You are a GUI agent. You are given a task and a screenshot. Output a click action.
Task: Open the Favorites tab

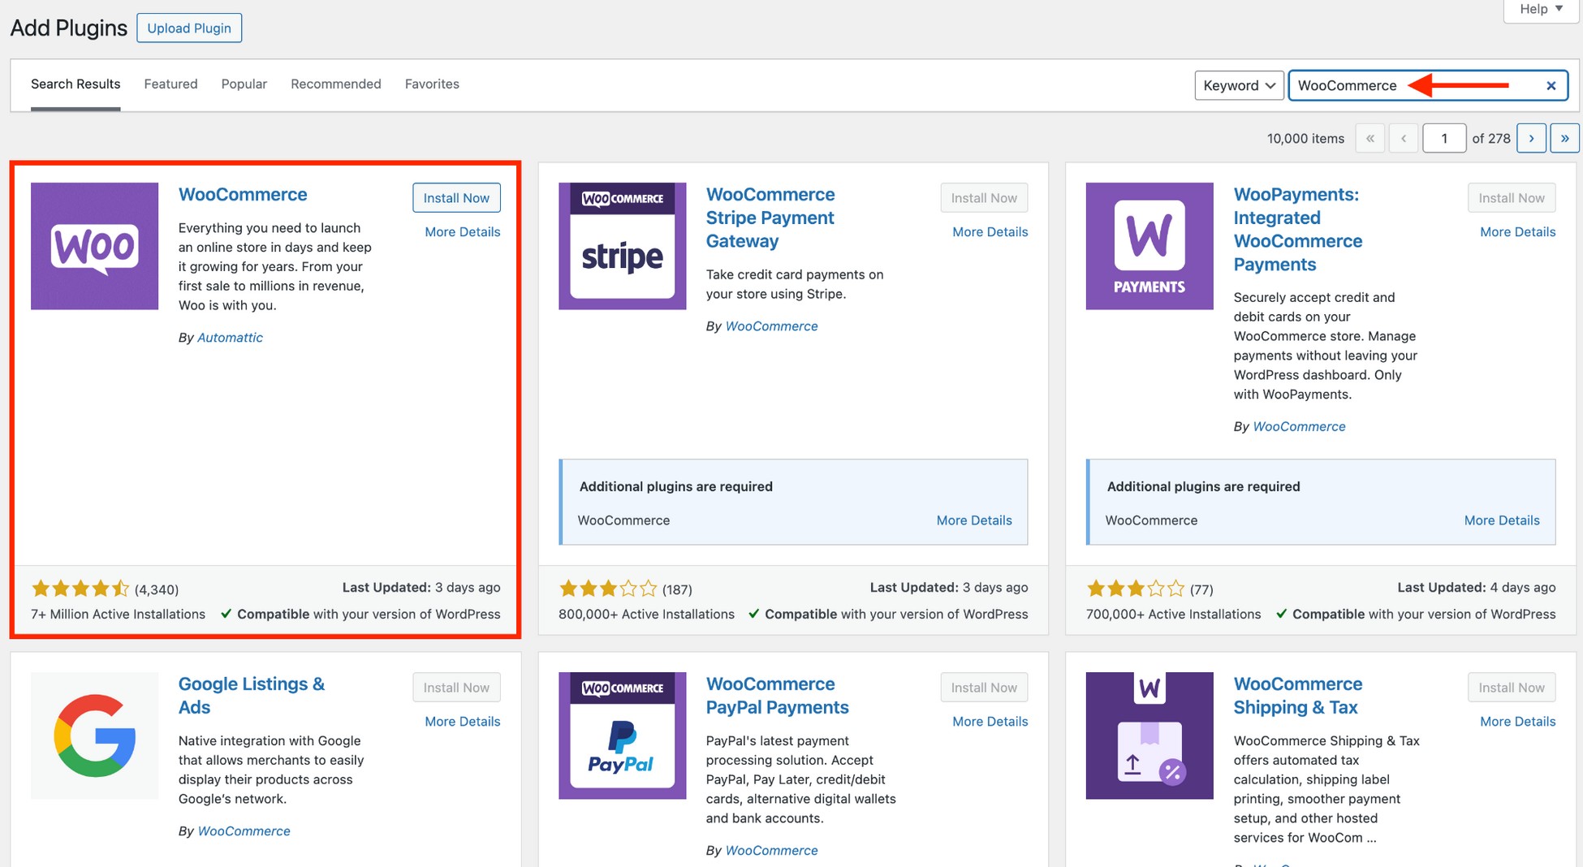coord(432,84)
